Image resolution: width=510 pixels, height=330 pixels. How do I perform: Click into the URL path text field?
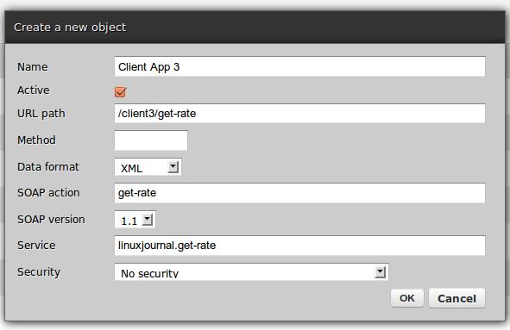[299, 114]
